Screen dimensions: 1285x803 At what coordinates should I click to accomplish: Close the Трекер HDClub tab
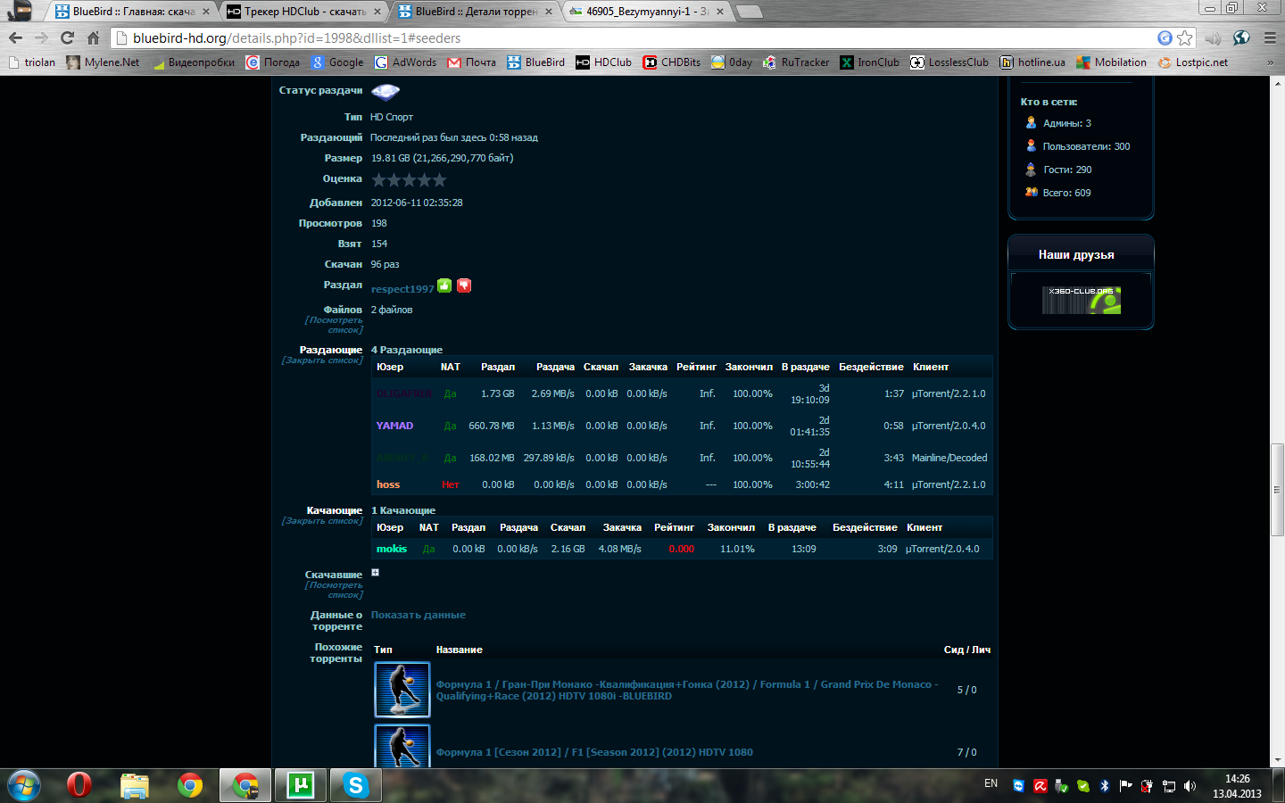377,12
